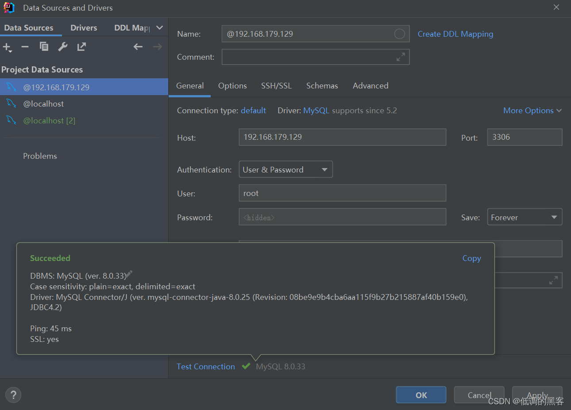Click the Project Data Sources heading
This screenshot has width=571, height=410.
pyautogui.click(x=42, y=70)
